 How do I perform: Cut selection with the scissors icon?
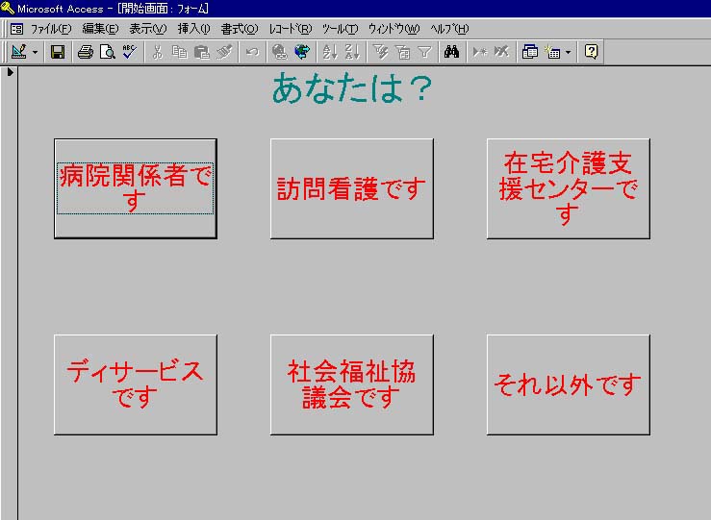click(x=158, y=52)
